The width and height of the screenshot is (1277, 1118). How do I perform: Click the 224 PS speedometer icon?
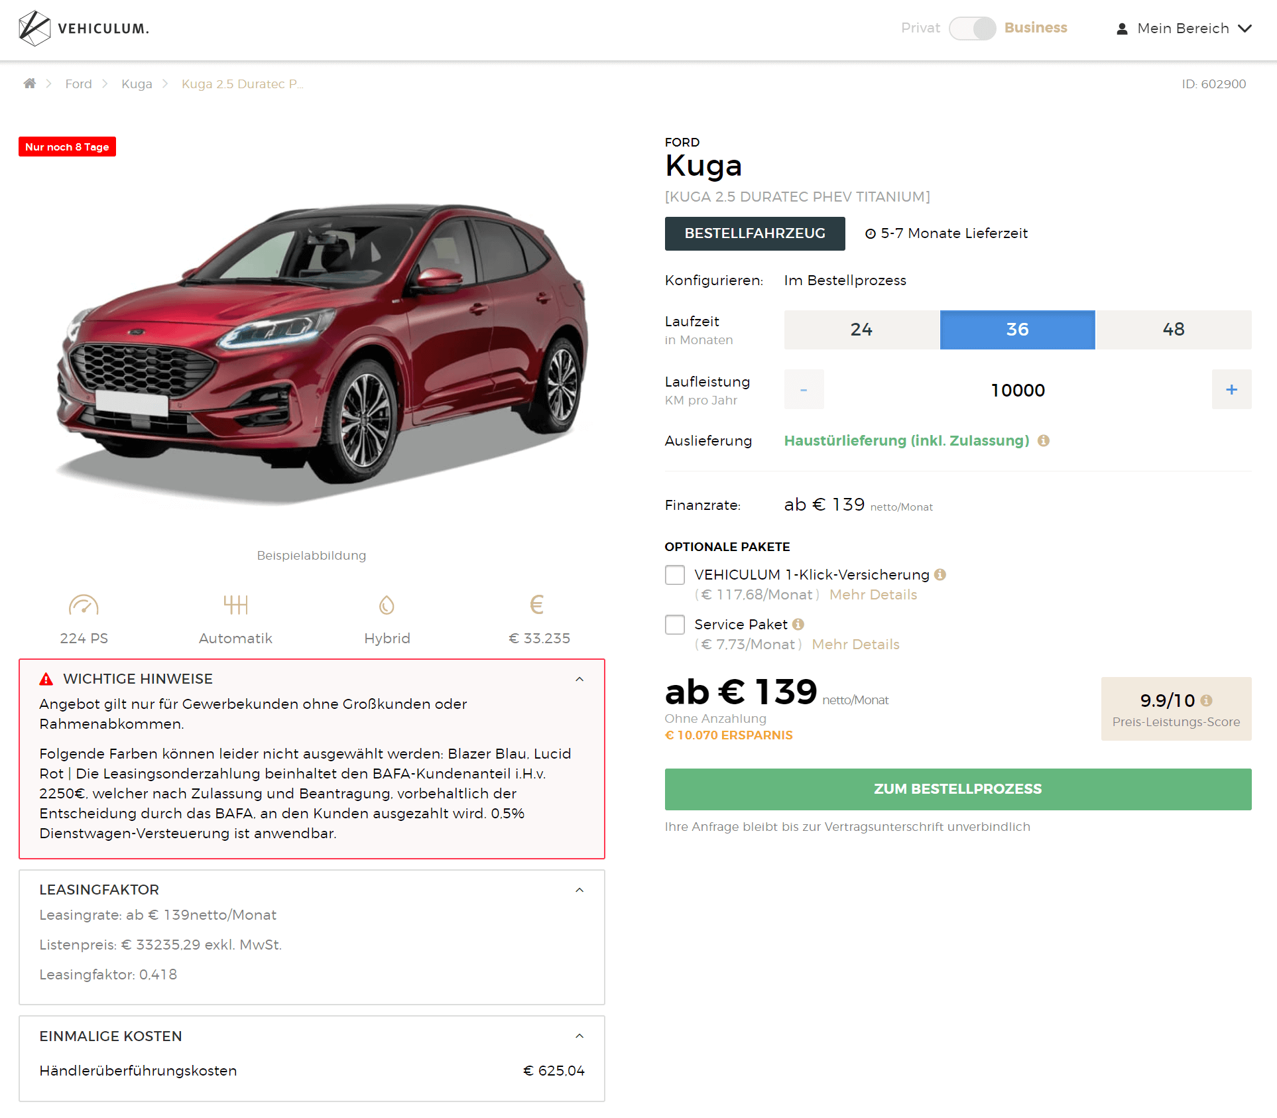pyautogui.click(x=84, y=605)
